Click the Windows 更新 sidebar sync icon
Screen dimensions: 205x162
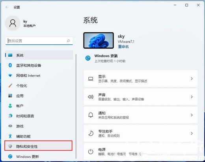(x=10, y=156)
